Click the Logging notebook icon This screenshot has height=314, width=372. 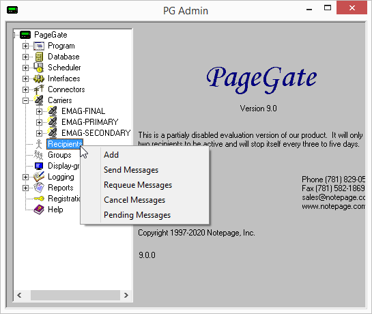[x=39, y=177]
